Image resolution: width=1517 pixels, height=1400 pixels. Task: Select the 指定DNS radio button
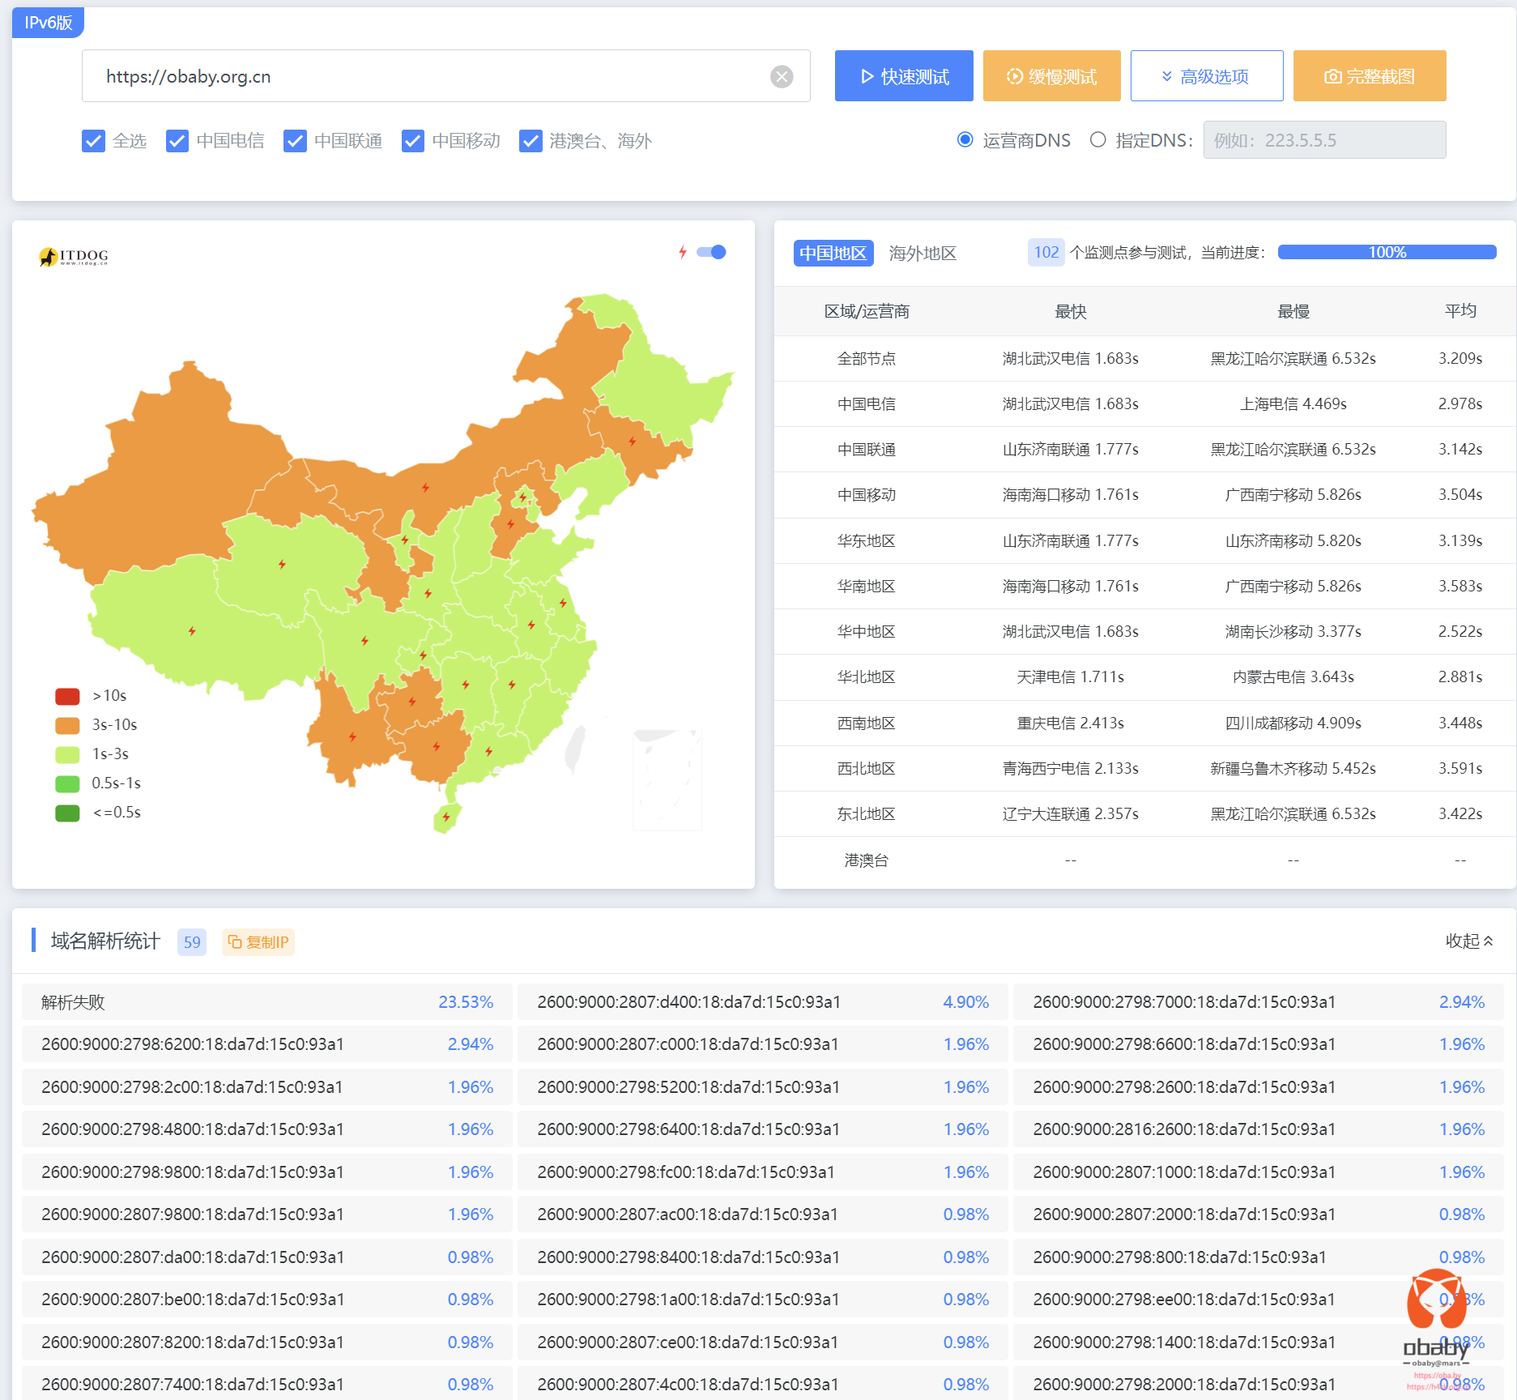tap(1098, 139)
